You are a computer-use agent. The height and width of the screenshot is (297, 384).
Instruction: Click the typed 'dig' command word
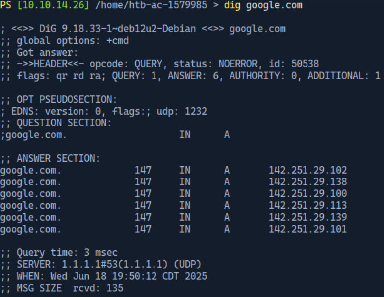coord(232,5)
